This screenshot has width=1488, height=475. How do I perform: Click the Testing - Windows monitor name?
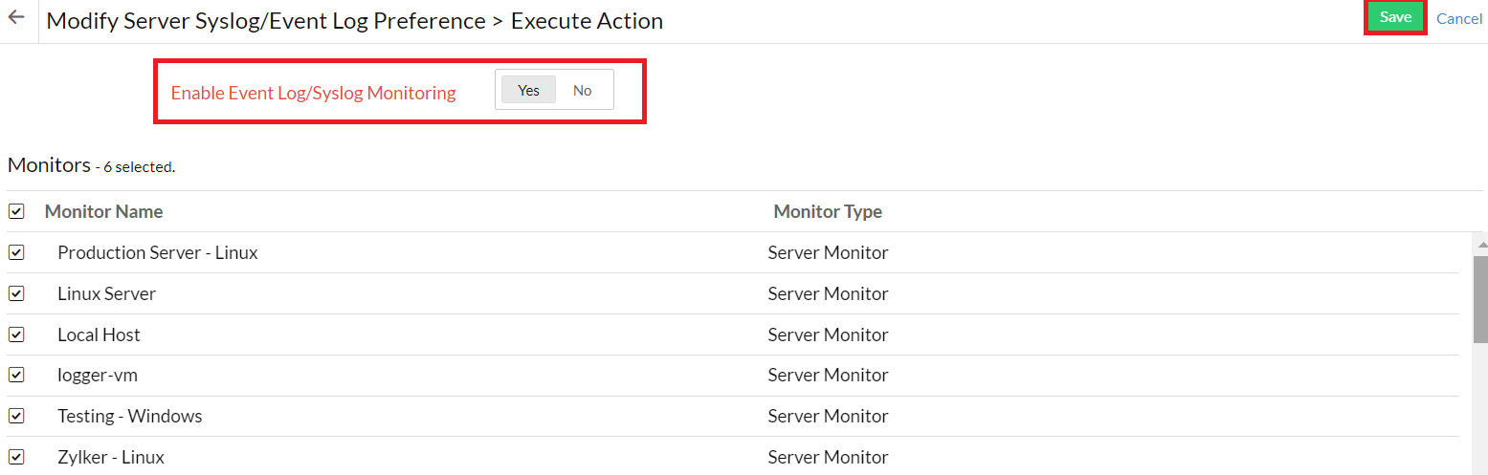(129, 417)
